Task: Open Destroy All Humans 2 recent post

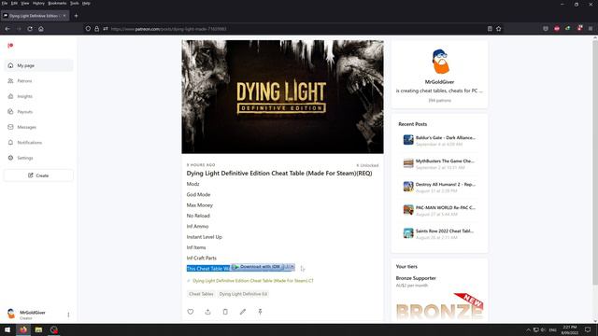Action: pos(439,187)
